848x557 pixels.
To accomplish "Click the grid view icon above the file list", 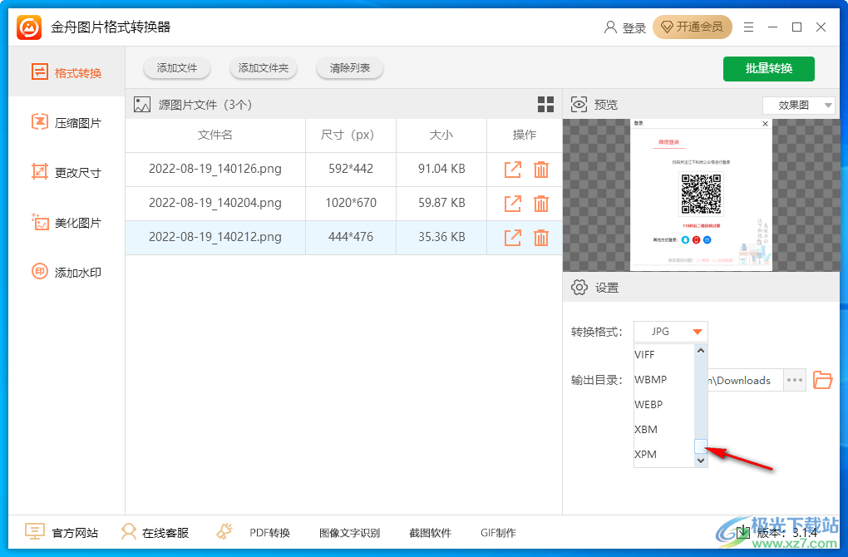I will click(545, 105).
